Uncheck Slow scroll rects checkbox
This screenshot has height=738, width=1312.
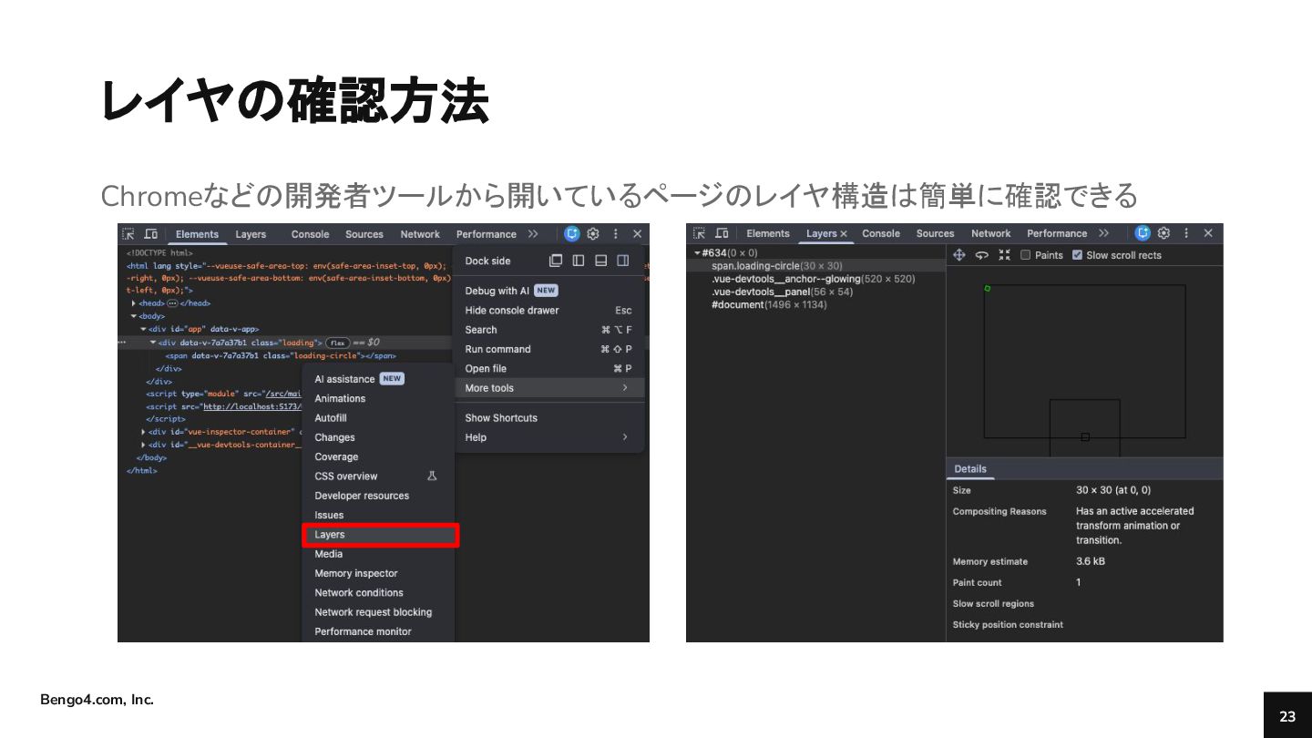tap(1077, 255)
